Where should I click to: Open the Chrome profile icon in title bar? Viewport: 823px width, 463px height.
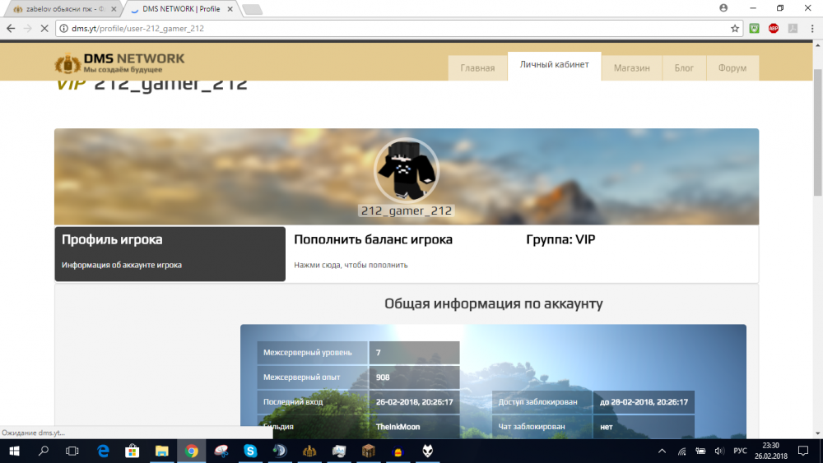723,8
